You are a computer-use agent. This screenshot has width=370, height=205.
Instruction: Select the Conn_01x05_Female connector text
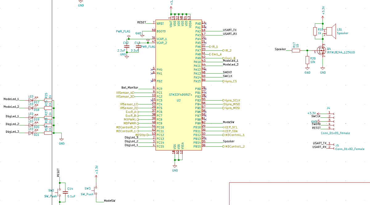point(335,133)
